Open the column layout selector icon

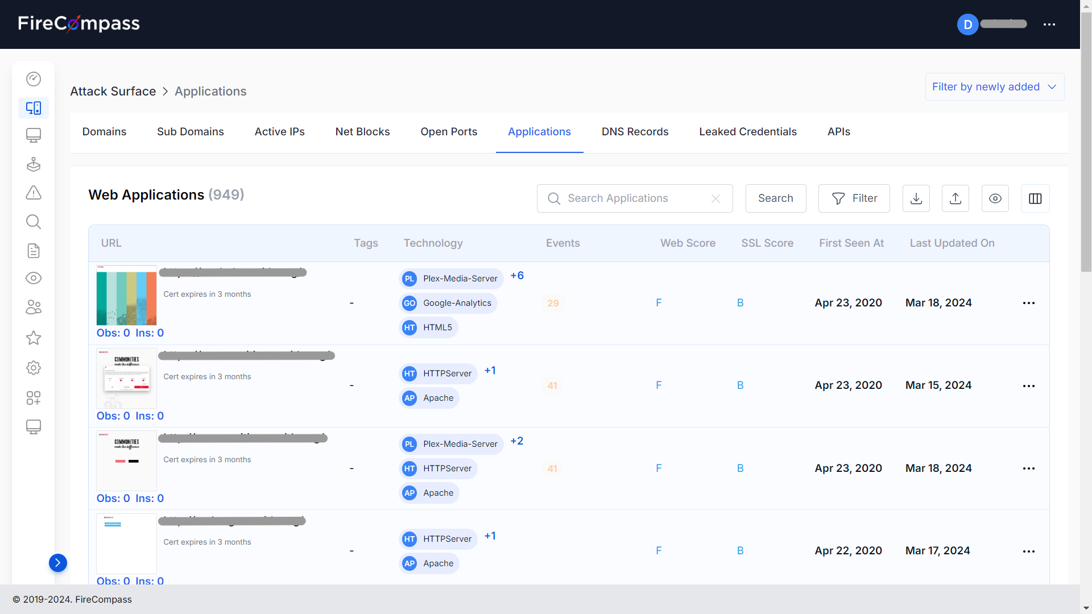(x=1035, y=198)
